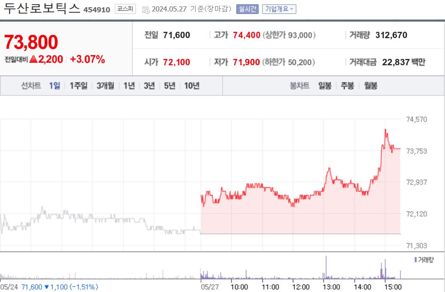Open the 월봉 monthly candle chart
The image size is (445, 292).
[370, 86]
